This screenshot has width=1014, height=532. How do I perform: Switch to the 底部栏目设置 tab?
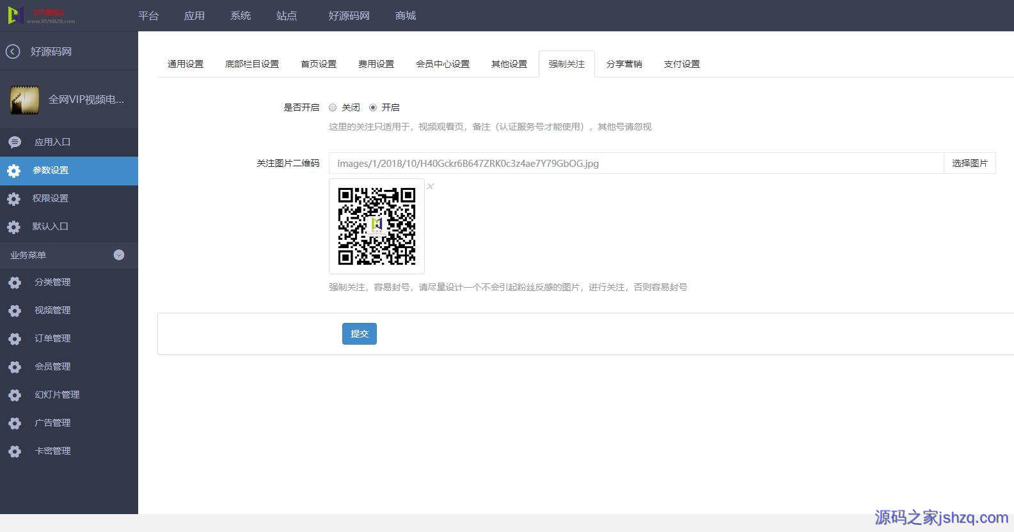click(252, 64)
